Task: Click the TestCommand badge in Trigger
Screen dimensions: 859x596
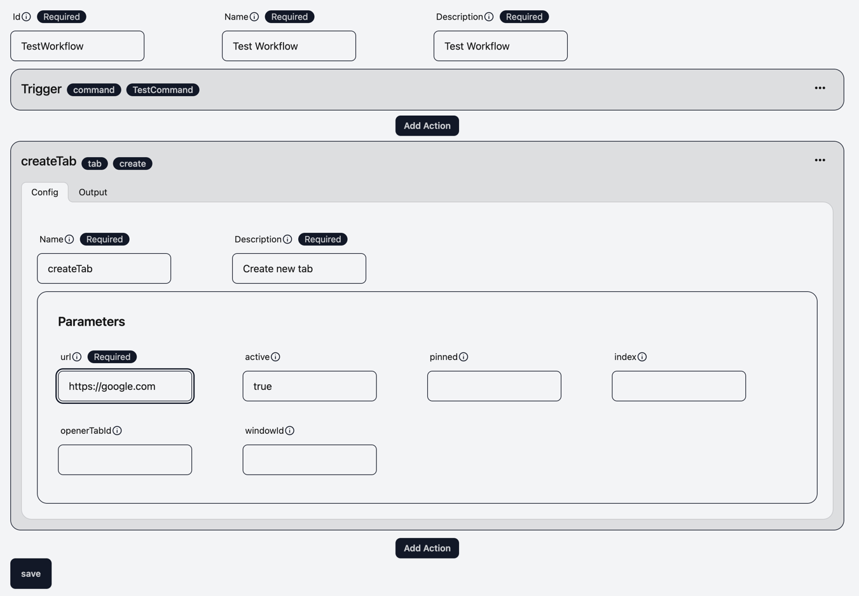Action: (163, 90)
